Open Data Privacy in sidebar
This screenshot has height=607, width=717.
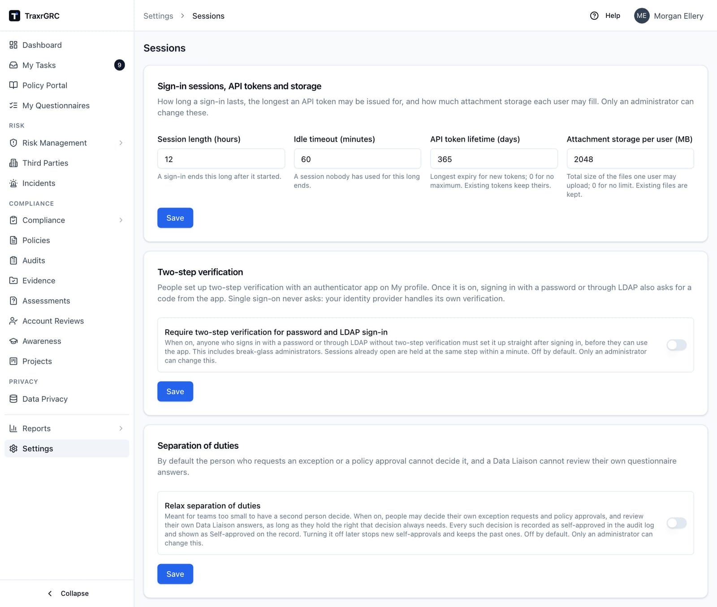point(67,399)
